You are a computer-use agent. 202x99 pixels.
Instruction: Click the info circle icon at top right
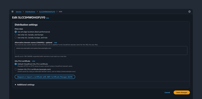point(189,12)
